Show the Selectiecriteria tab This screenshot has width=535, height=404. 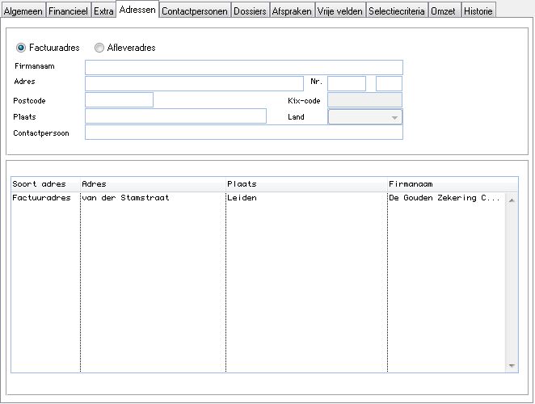coord(397,11)
